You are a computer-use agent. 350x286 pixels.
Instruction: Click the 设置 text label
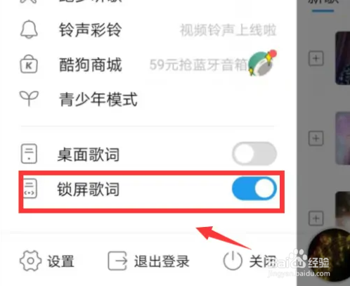coord(61,261)
